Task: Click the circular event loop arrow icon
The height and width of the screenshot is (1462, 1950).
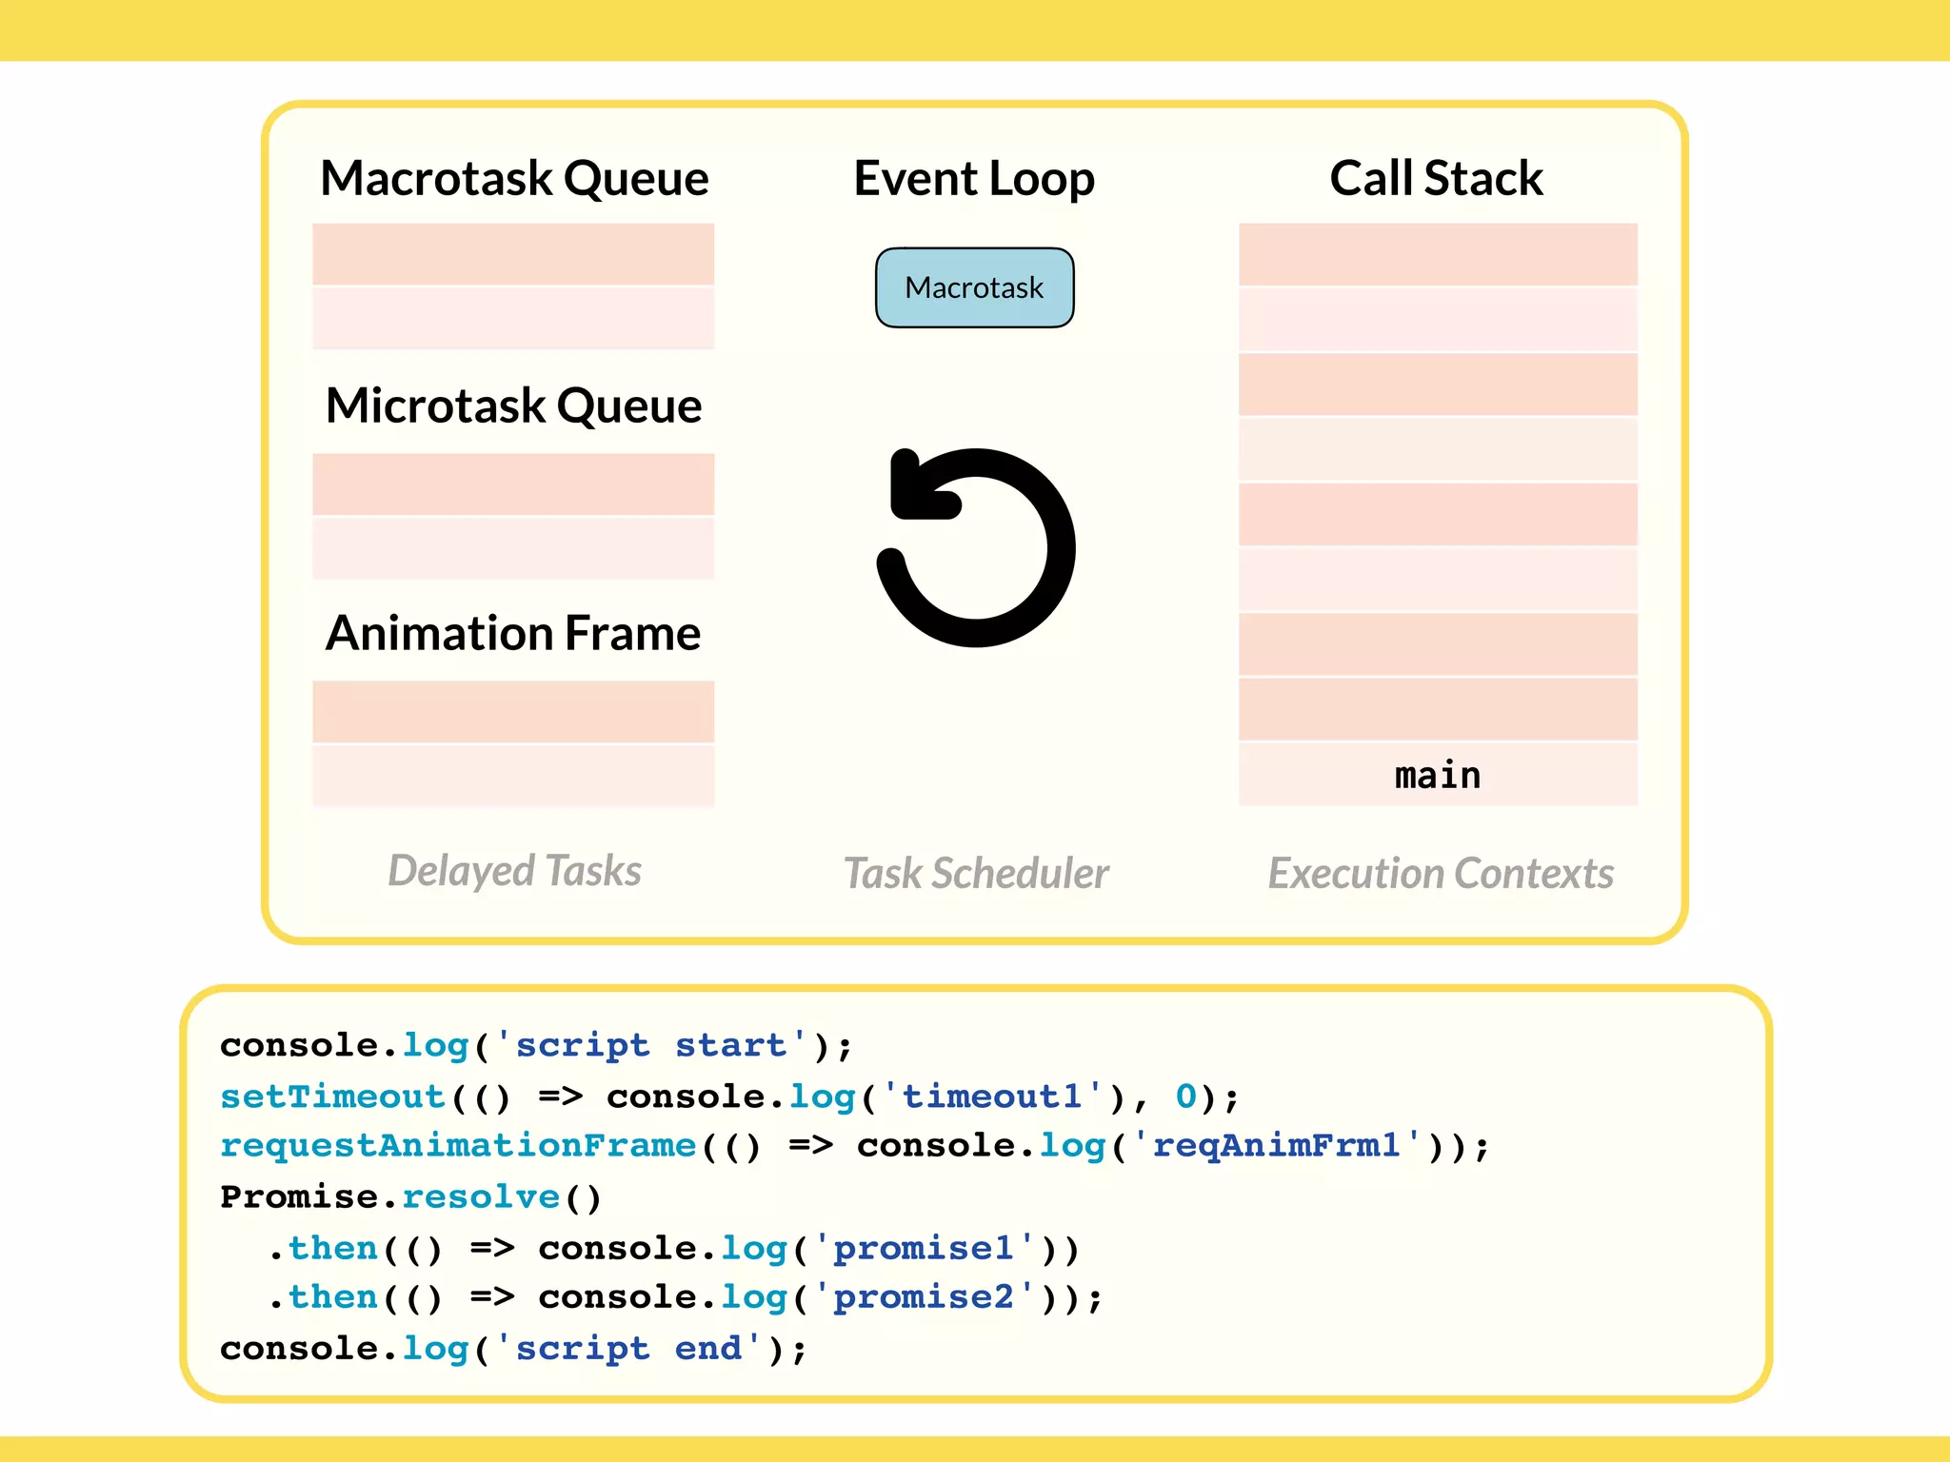Action: pyautogui.click(x=975, y=547)
